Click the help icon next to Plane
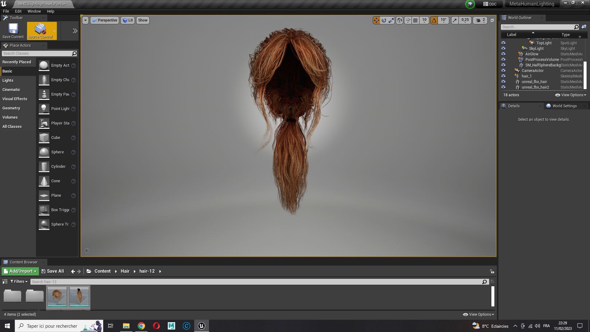 (x=73, y=196)
